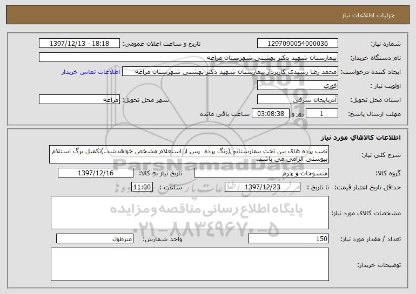Click the unit of measure field مترطول

[95, 238]
